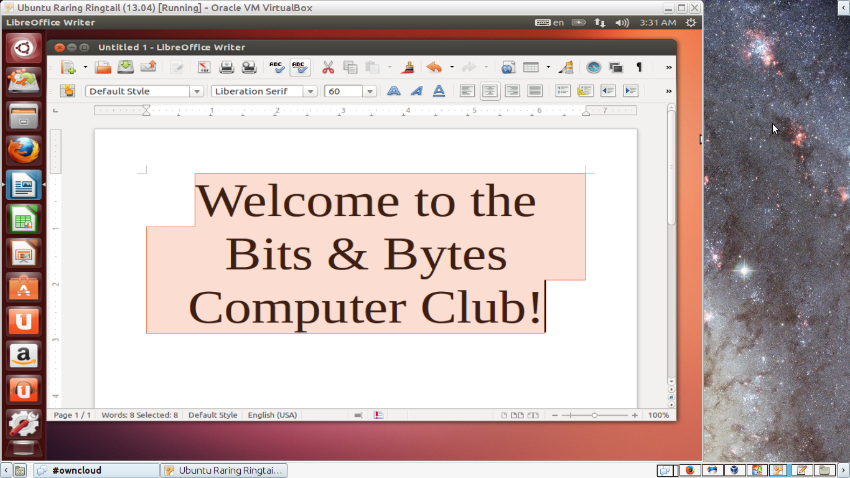Open LibreOffice Calc from the launcher
850x478 pixels.
point(23,219)
